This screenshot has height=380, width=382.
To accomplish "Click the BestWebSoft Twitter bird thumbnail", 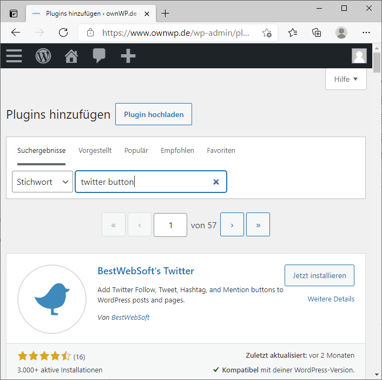I will [x=52, y=299].
